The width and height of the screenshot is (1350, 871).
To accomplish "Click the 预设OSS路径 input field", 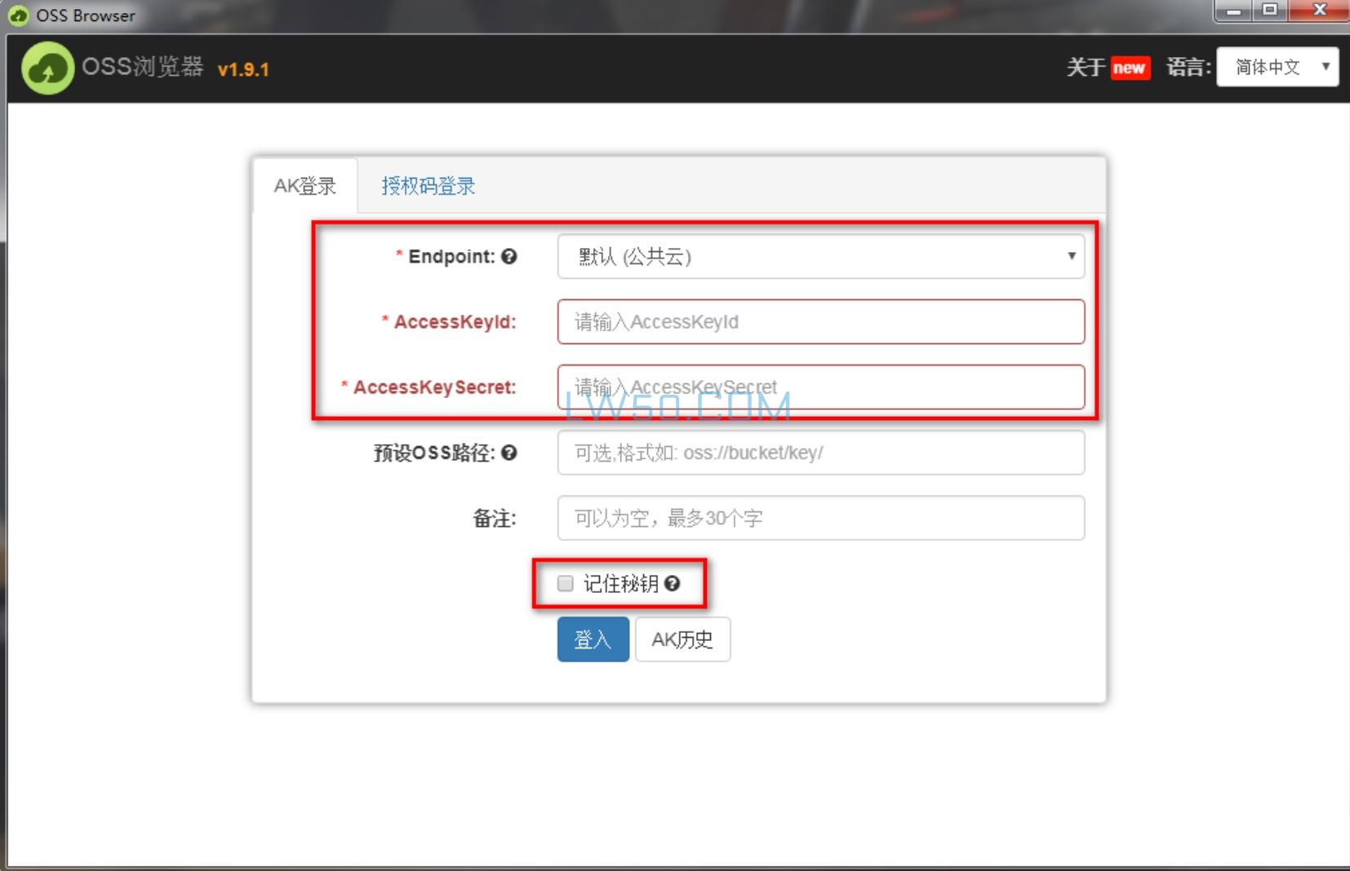I will [820, 453].
